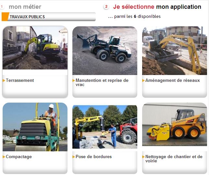
Task: Select the curb-laying worker photo
Action: (x=105, y=127)
